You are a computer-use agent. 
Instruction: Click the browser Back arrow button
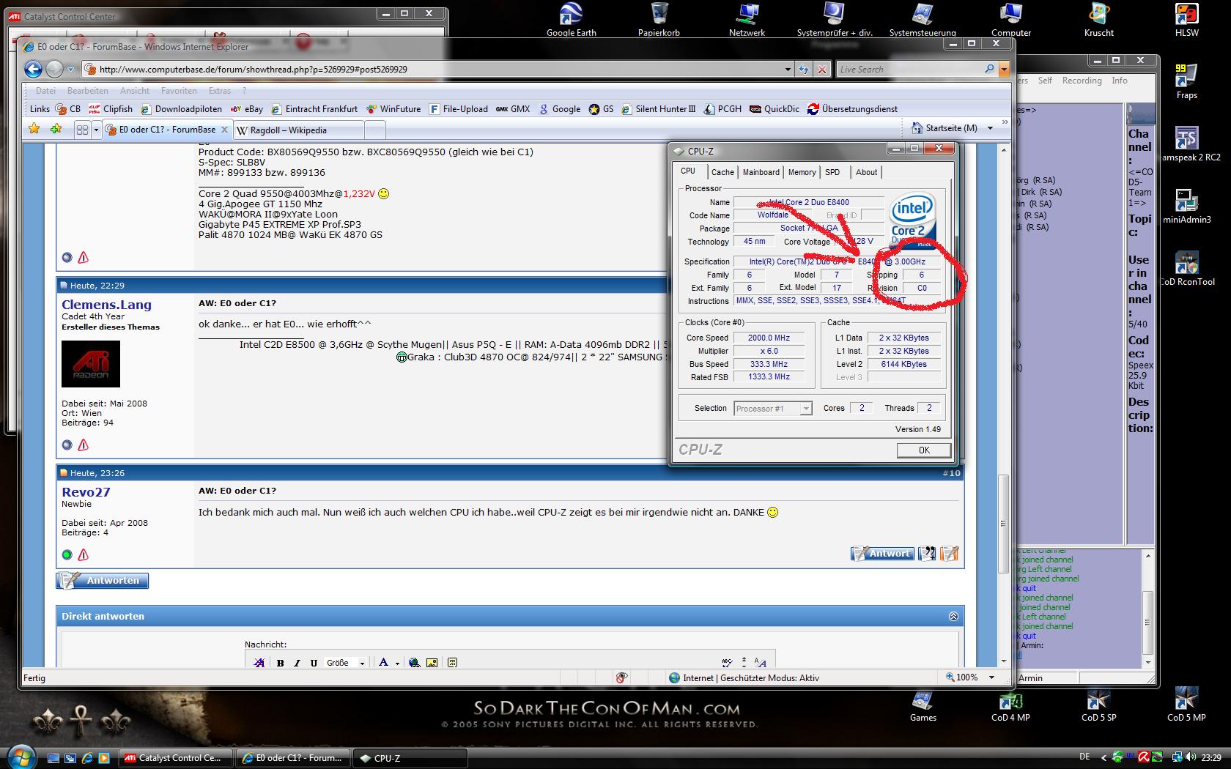point(34,69)
